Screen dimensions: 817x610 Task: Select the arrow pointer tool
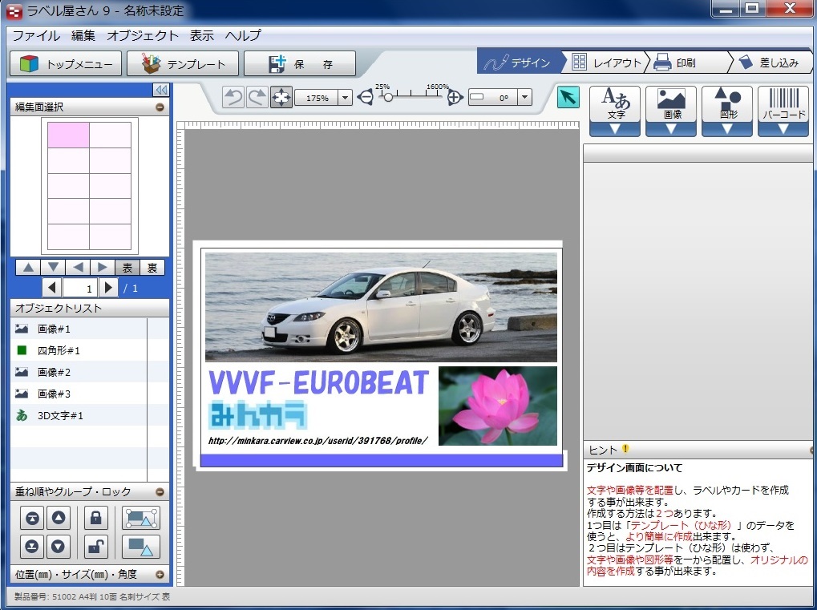pyautogui.click(x=568, y=98)
